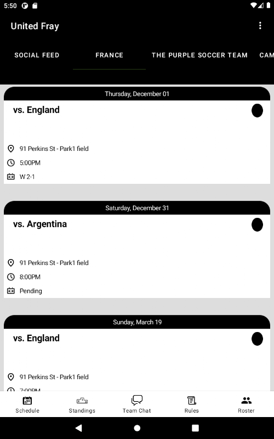
Task: Open the three-dot overflow menu
Action: click(260, 26)
